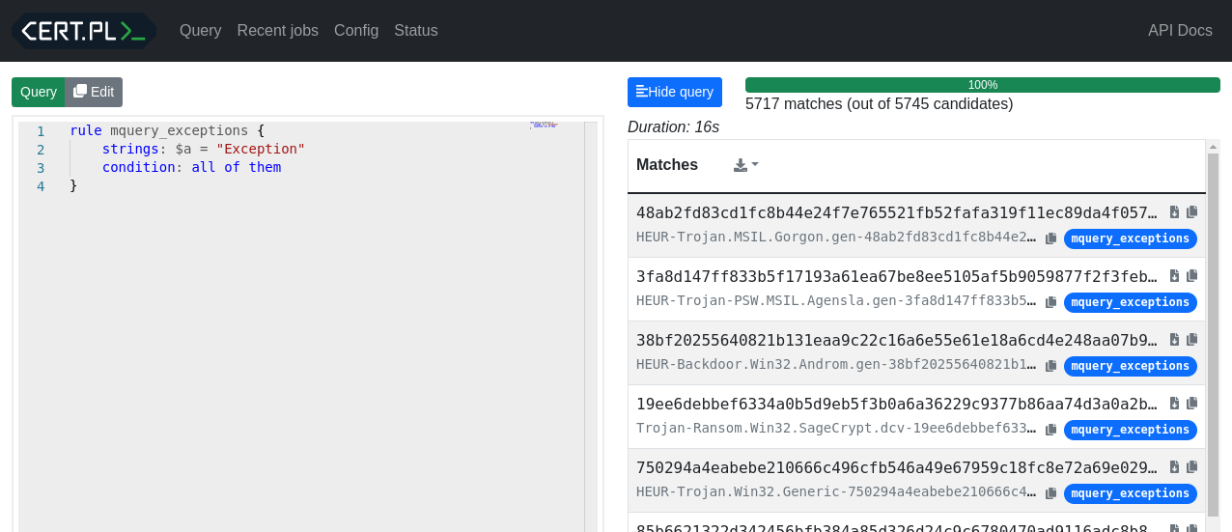Click the HEUR-Trojan.MSIL.Gorgon.gen file name text

[x=836, y=238]
